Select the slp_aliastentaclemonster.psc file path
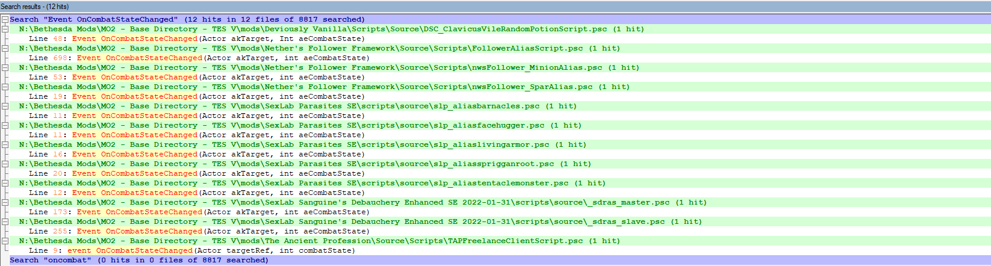The image size is (991, 266). click(312, 183)
